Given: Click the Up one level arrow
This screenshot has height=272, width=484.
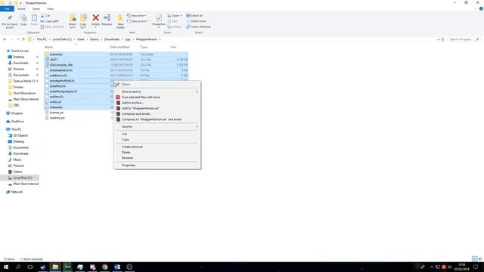Looking at the screenshot, I should [23, 39].
